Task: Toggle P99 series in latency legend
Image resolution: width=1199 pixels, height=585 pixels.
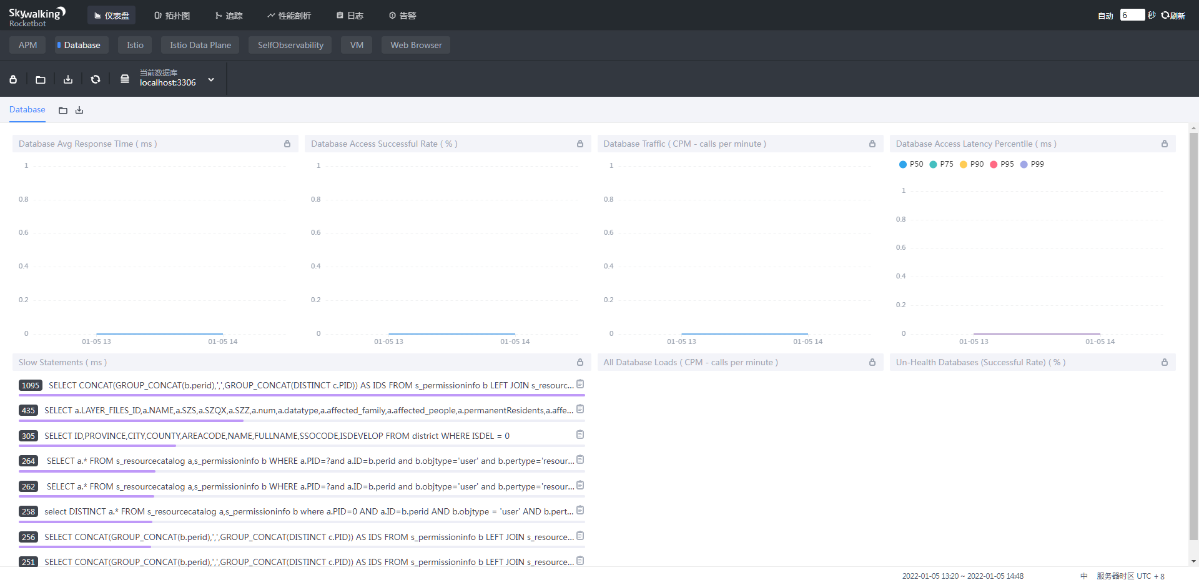Action: coord(1032,164)
